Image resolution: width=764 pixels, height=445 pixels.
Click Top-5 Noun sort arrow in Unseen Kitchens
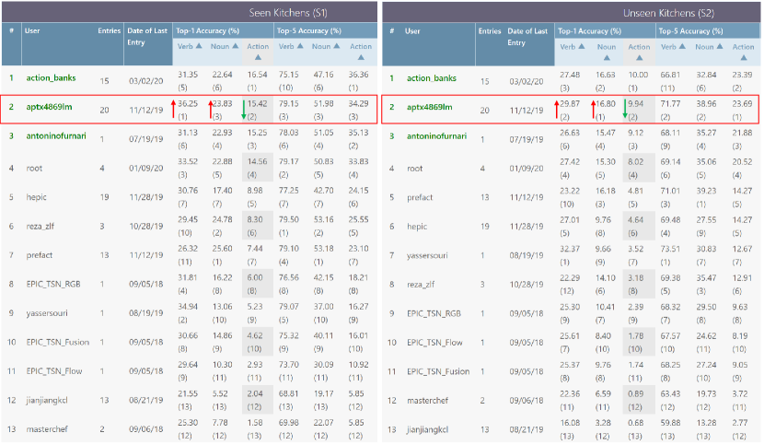click(x=718, y=47)
